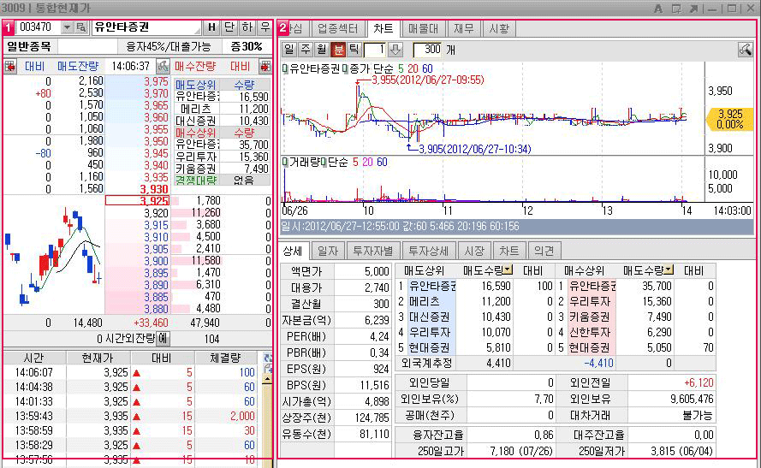Edit the 003470 stock code field

point(39,27)
